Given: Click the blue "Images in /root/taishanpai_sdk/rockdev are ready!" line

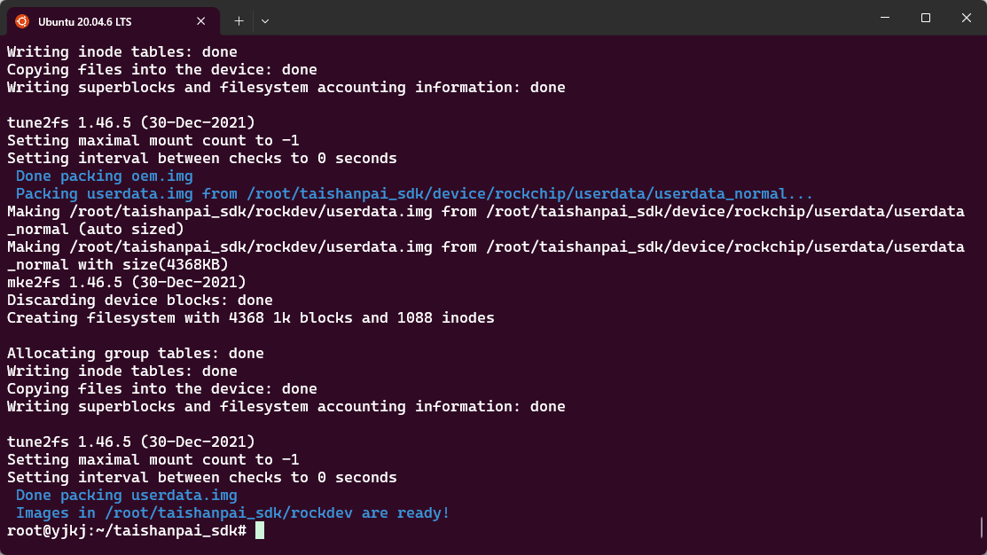Looking at the screenshot, I should tap(233, 512).
